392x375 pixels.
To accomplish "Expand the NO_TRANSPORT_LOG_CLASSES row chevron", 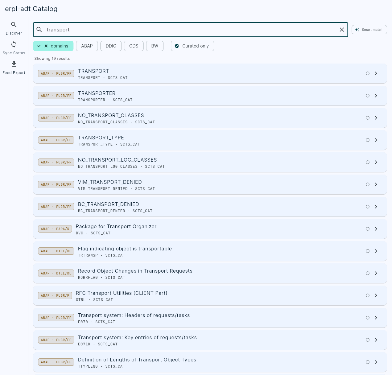I will [x=376, y=162].
